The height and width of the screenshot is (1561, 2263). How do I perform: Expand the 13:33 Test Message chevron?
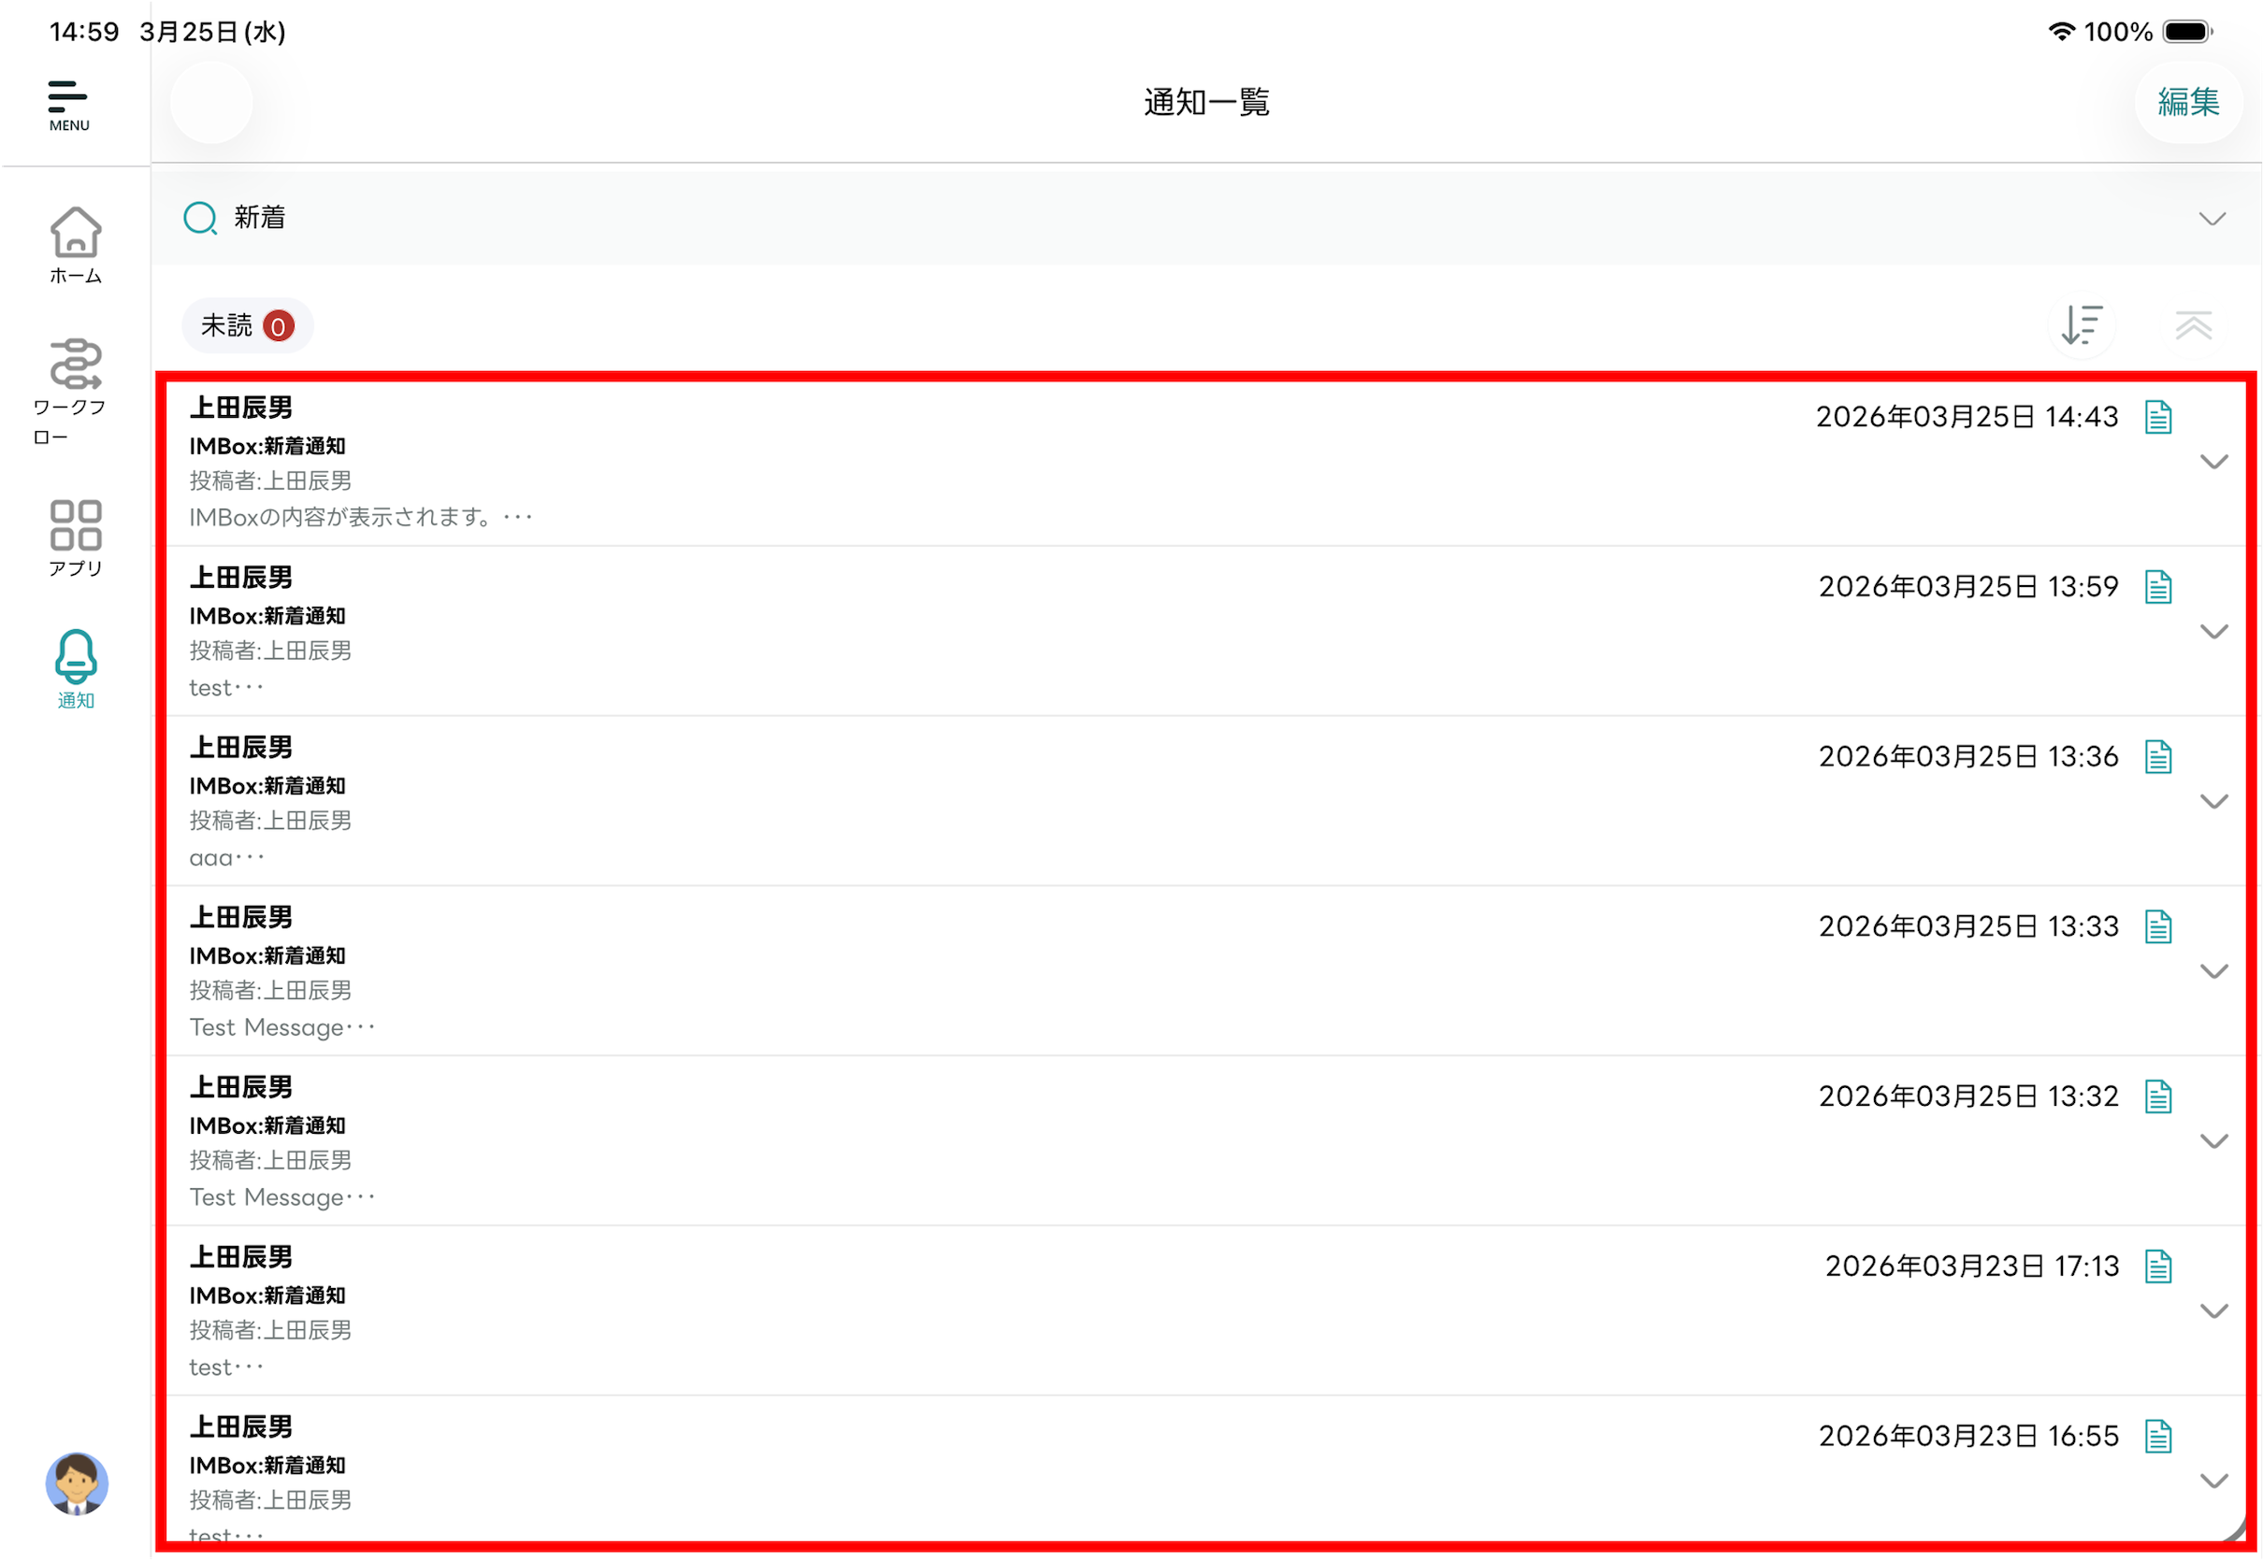coord(2213,971)
